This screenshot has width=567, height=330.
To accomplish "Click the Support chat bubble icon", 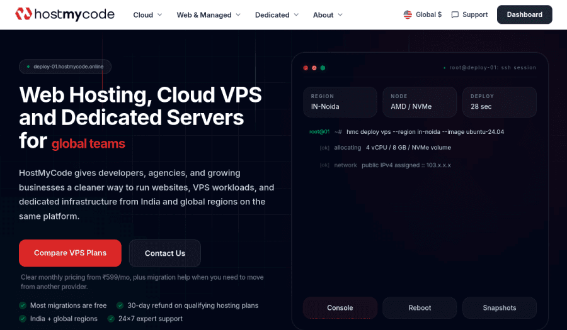I will click(455, 15).
